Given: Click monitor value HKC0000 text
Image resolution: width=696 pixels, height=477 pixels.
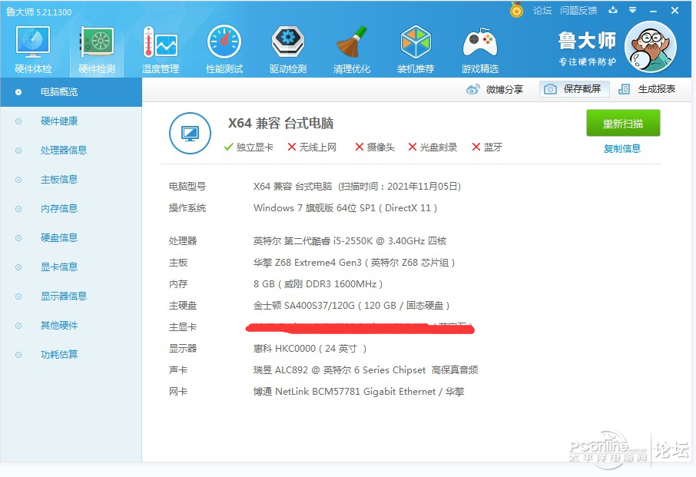Looking at the screenshot, I should click(x=310, y=349).
